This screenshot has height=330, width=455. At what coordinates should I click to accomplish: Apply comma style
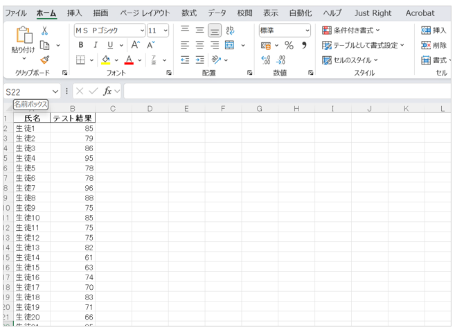[304, 45]
